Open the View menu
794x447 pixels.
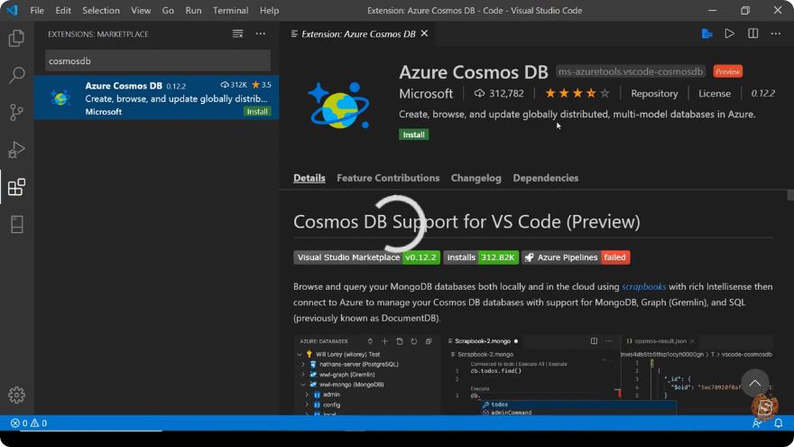click(141, 10)
